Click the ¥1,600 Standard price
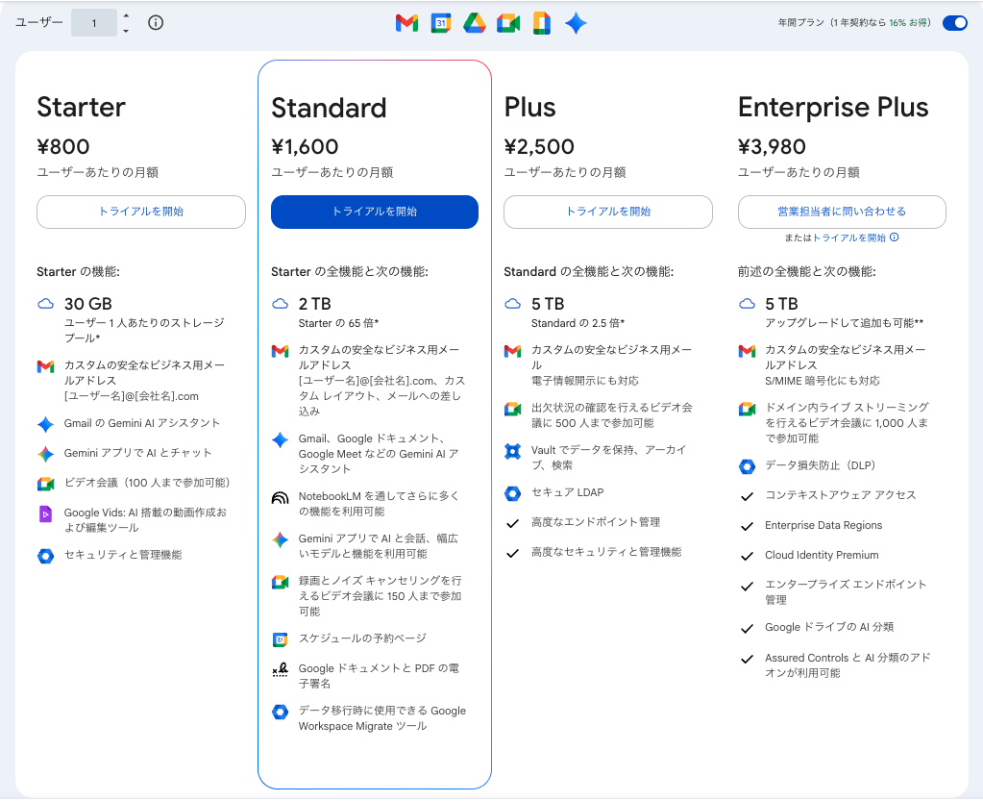 point(305,147)
